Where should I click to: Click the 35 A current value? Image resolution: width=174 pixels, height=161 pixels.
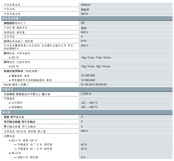point(84,149)
